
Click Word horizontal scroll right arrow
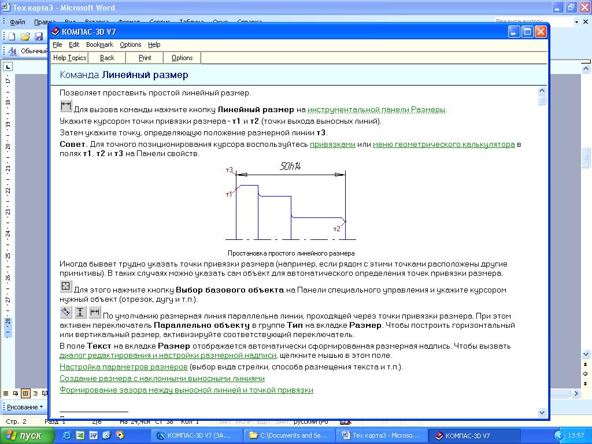[x=576, y=393]
